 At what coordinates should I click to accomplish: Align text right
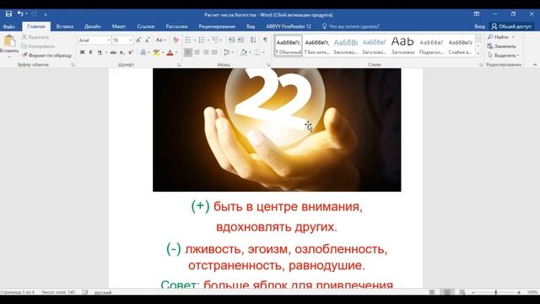pyautogui.click(x=206, y=52)
